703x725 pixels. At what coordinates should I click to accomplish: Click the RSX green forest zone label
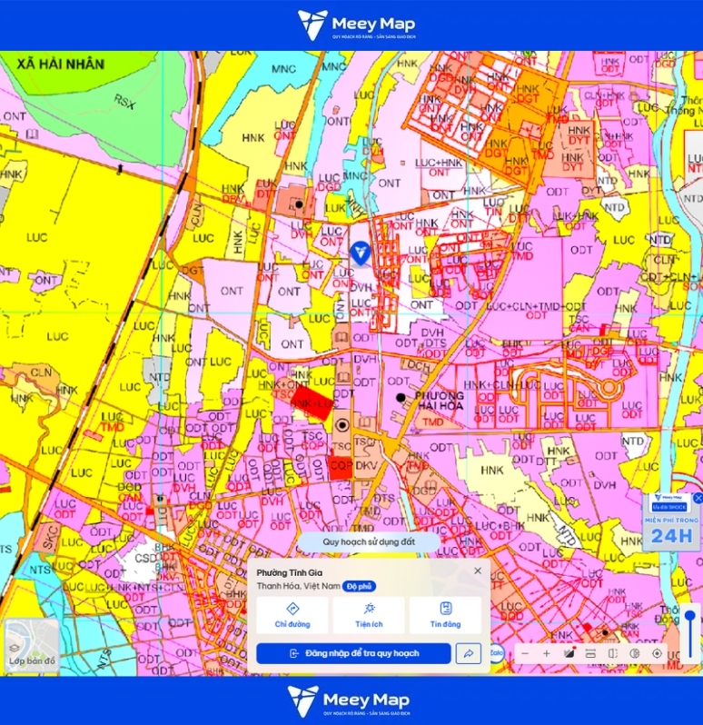(124, 102)
